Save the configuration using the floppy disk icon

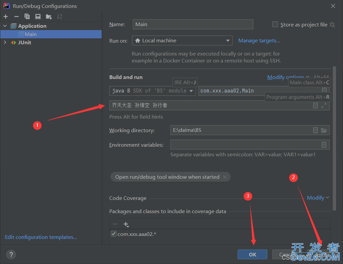tap(38, 17)
